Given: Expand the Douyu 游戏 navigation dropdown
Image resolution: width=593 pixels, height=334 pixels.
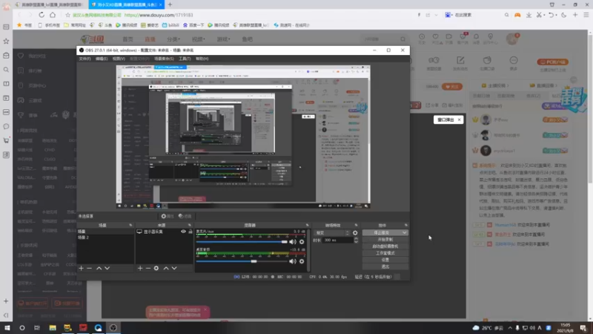Looking at the screenshot, I should [x=224, y=39].
